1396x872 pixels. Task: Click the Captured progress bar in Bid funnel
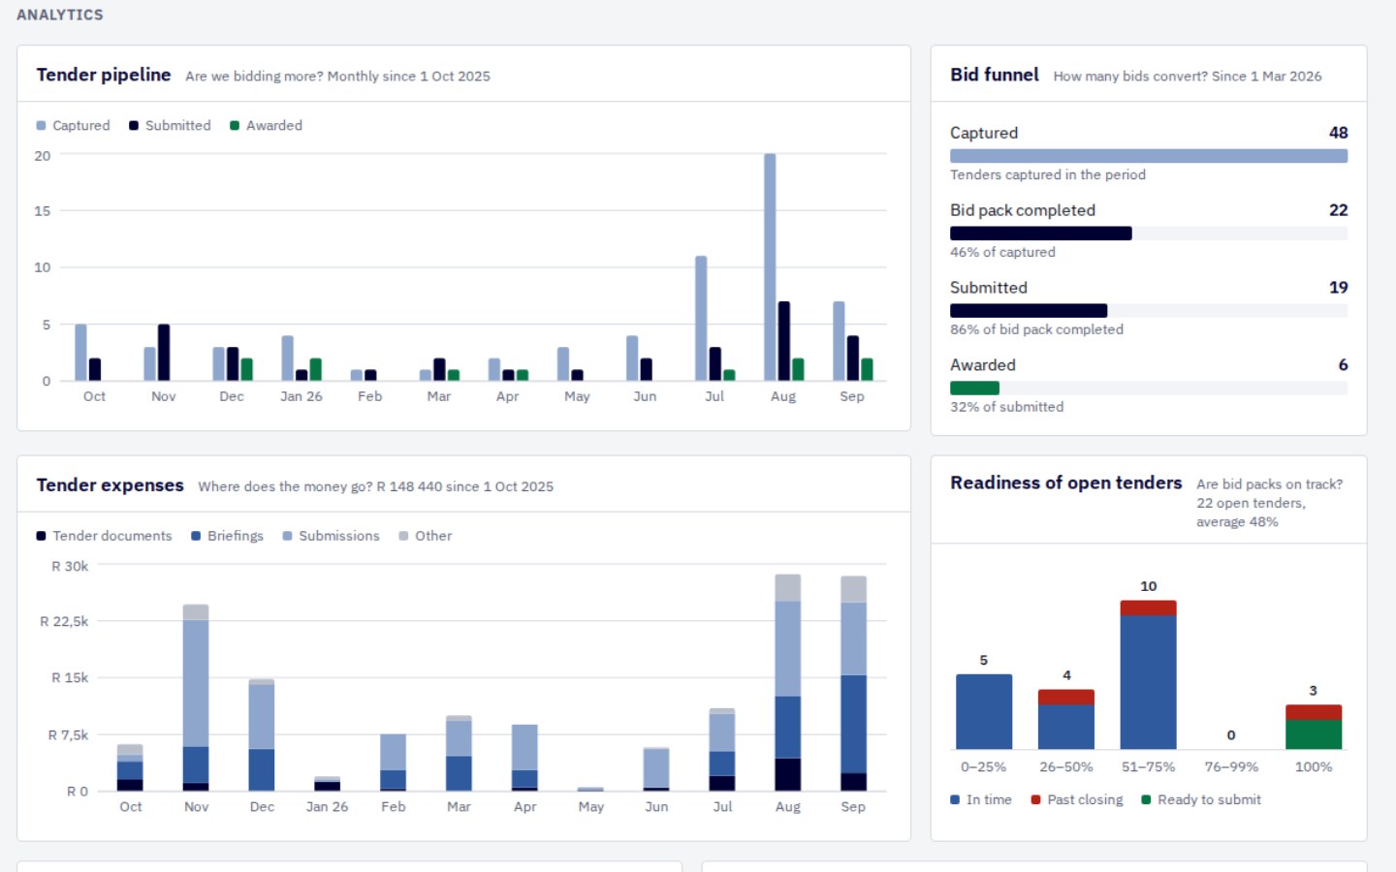coord(1149,156)
